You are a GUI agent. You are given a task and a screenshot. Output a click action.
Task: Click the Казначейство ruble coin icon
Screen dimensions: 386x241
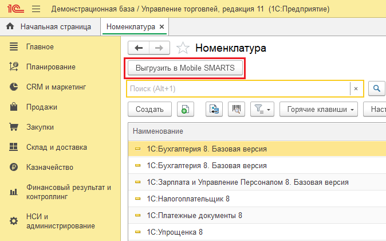click(14, 167)
